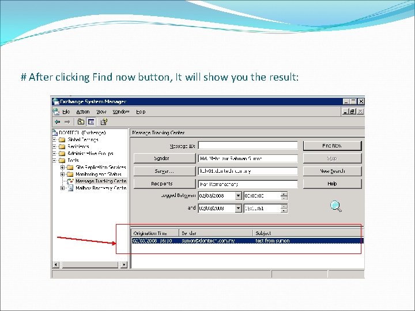Open the View menu
The width and height of the screenshot is (415, 311).
101,112
